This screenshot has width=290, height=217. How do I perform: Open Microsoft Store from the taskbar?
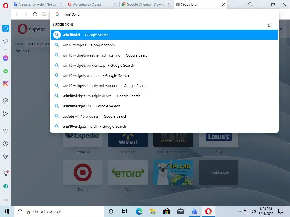(167, 211)
